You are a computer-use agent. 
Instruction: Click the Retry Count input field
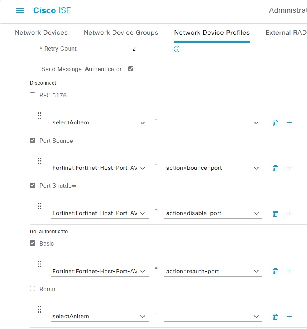[150, 49]
